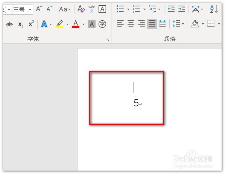Expand font name dropdown arrow
The width and height of the screenshot is (225, 174).
tap(9, 9)
